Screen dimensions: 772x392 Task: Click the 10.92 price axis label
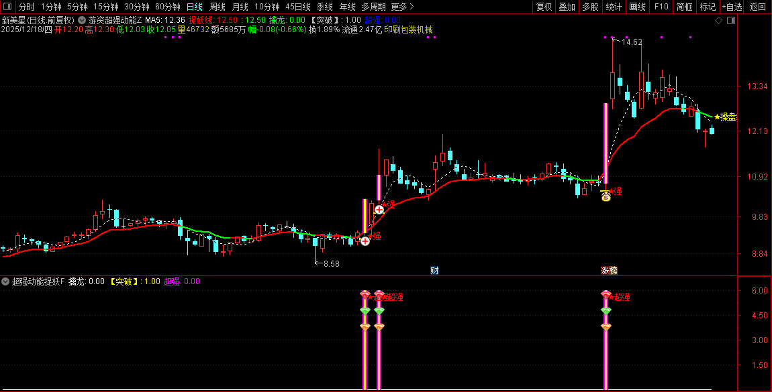click(x=757, y=176)
